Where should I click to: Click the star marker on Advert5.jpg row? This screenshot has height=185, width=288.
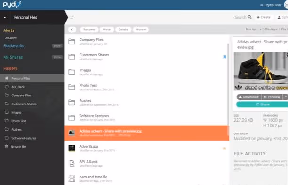224,148
